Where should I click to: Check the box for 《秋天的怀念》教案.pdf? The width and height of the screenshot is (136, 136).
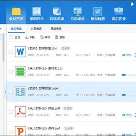11,111
